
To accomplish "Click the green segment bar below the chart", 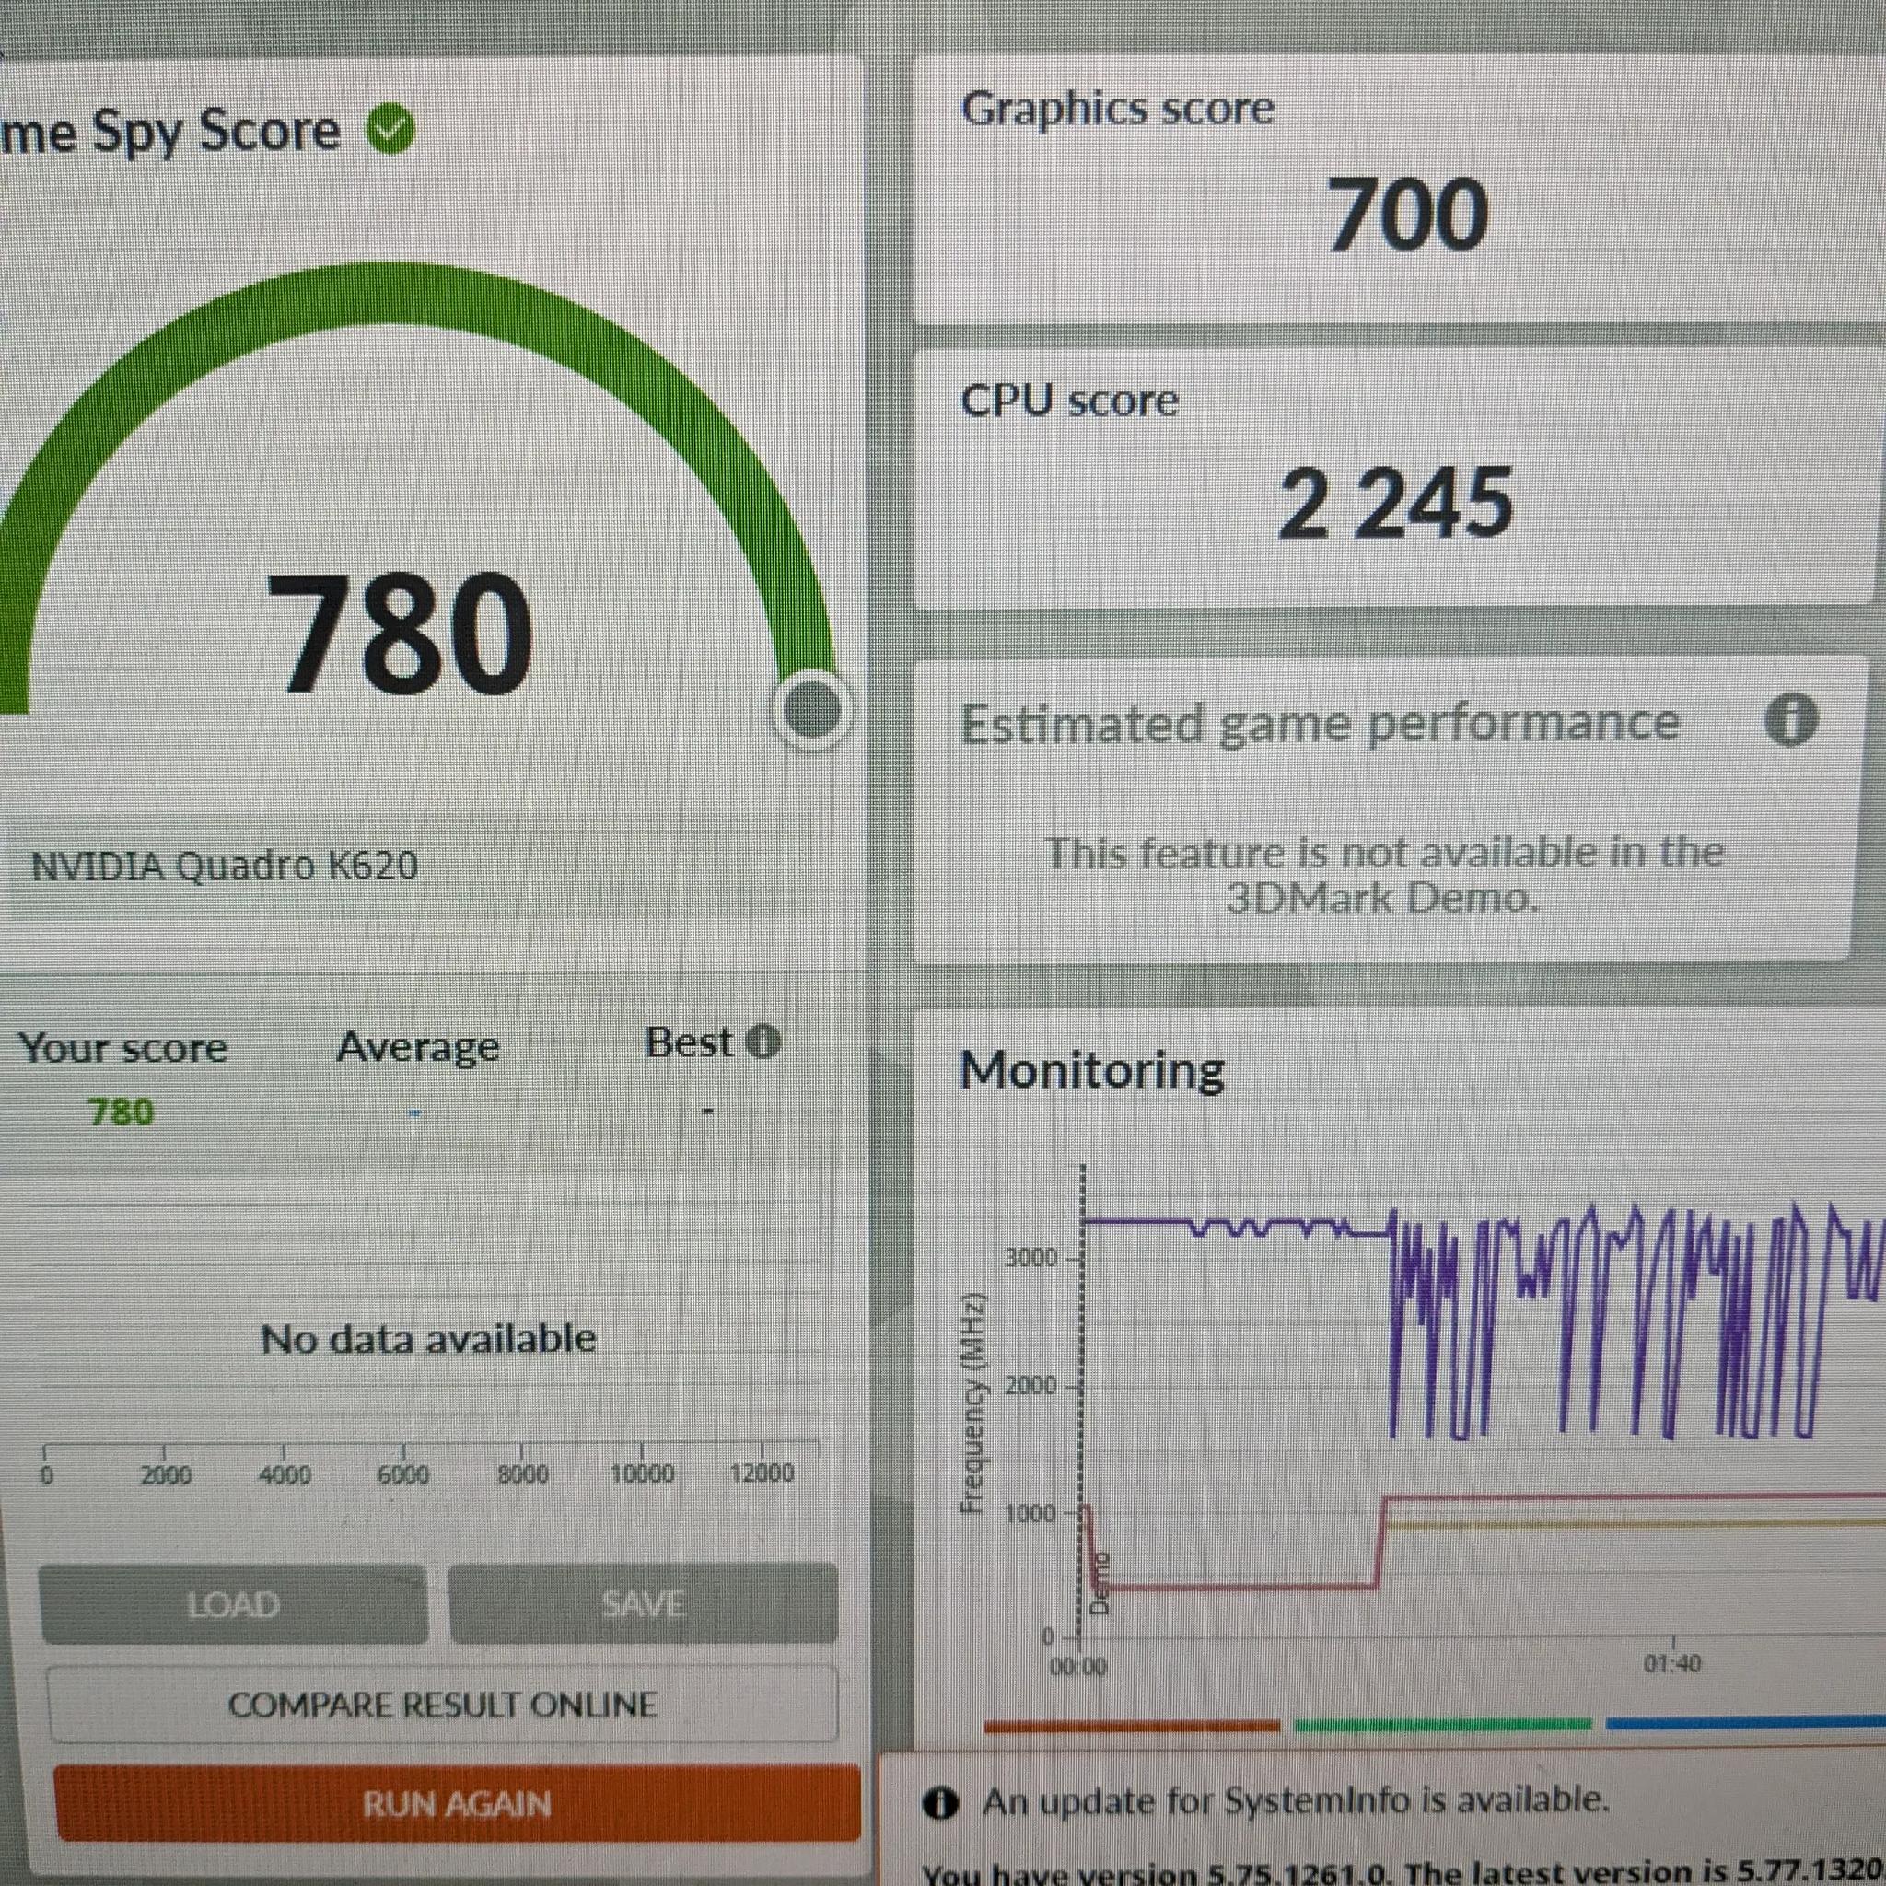I will pos(1442,1725).
